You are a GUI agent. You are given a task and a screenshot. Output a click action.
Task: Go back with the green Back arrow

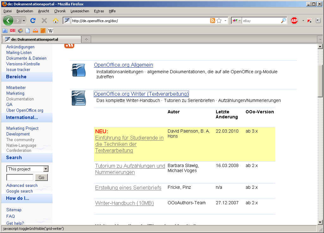tap(8, 21)
